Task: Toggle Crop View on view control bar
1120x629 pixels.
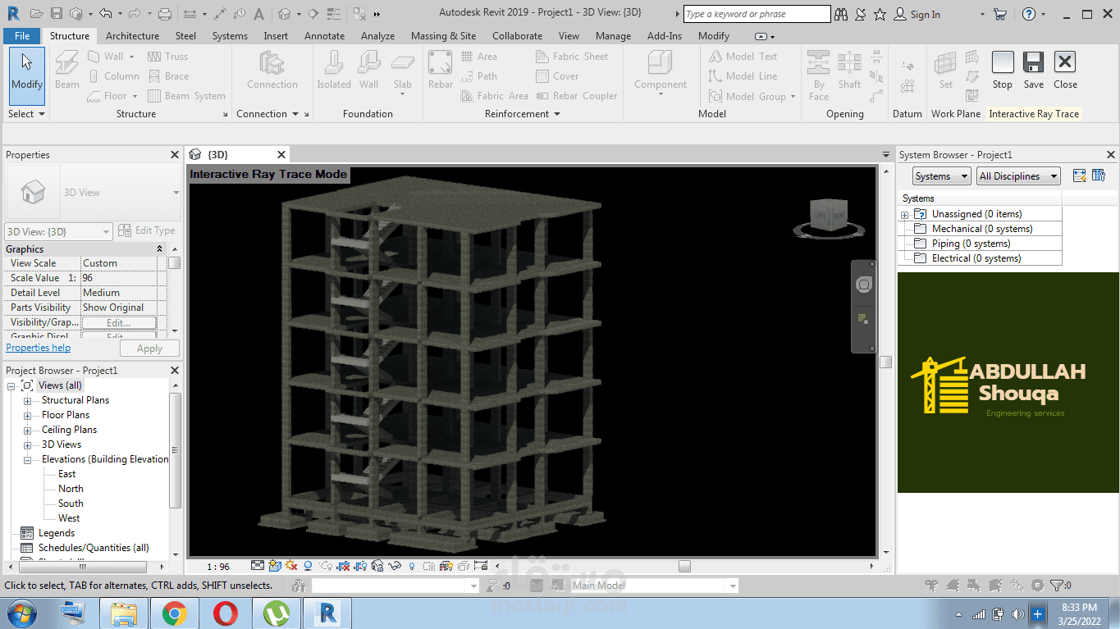Action: [343, 565]
